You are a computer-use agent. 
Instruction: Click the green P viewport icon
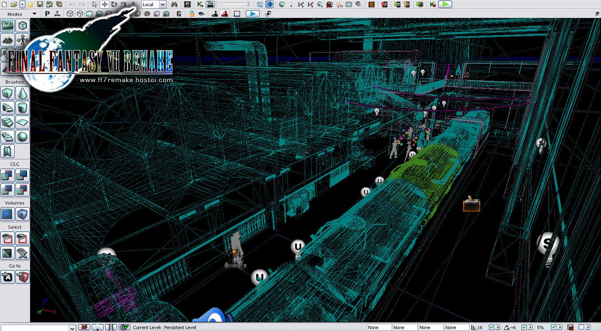[x=47, y=14]
